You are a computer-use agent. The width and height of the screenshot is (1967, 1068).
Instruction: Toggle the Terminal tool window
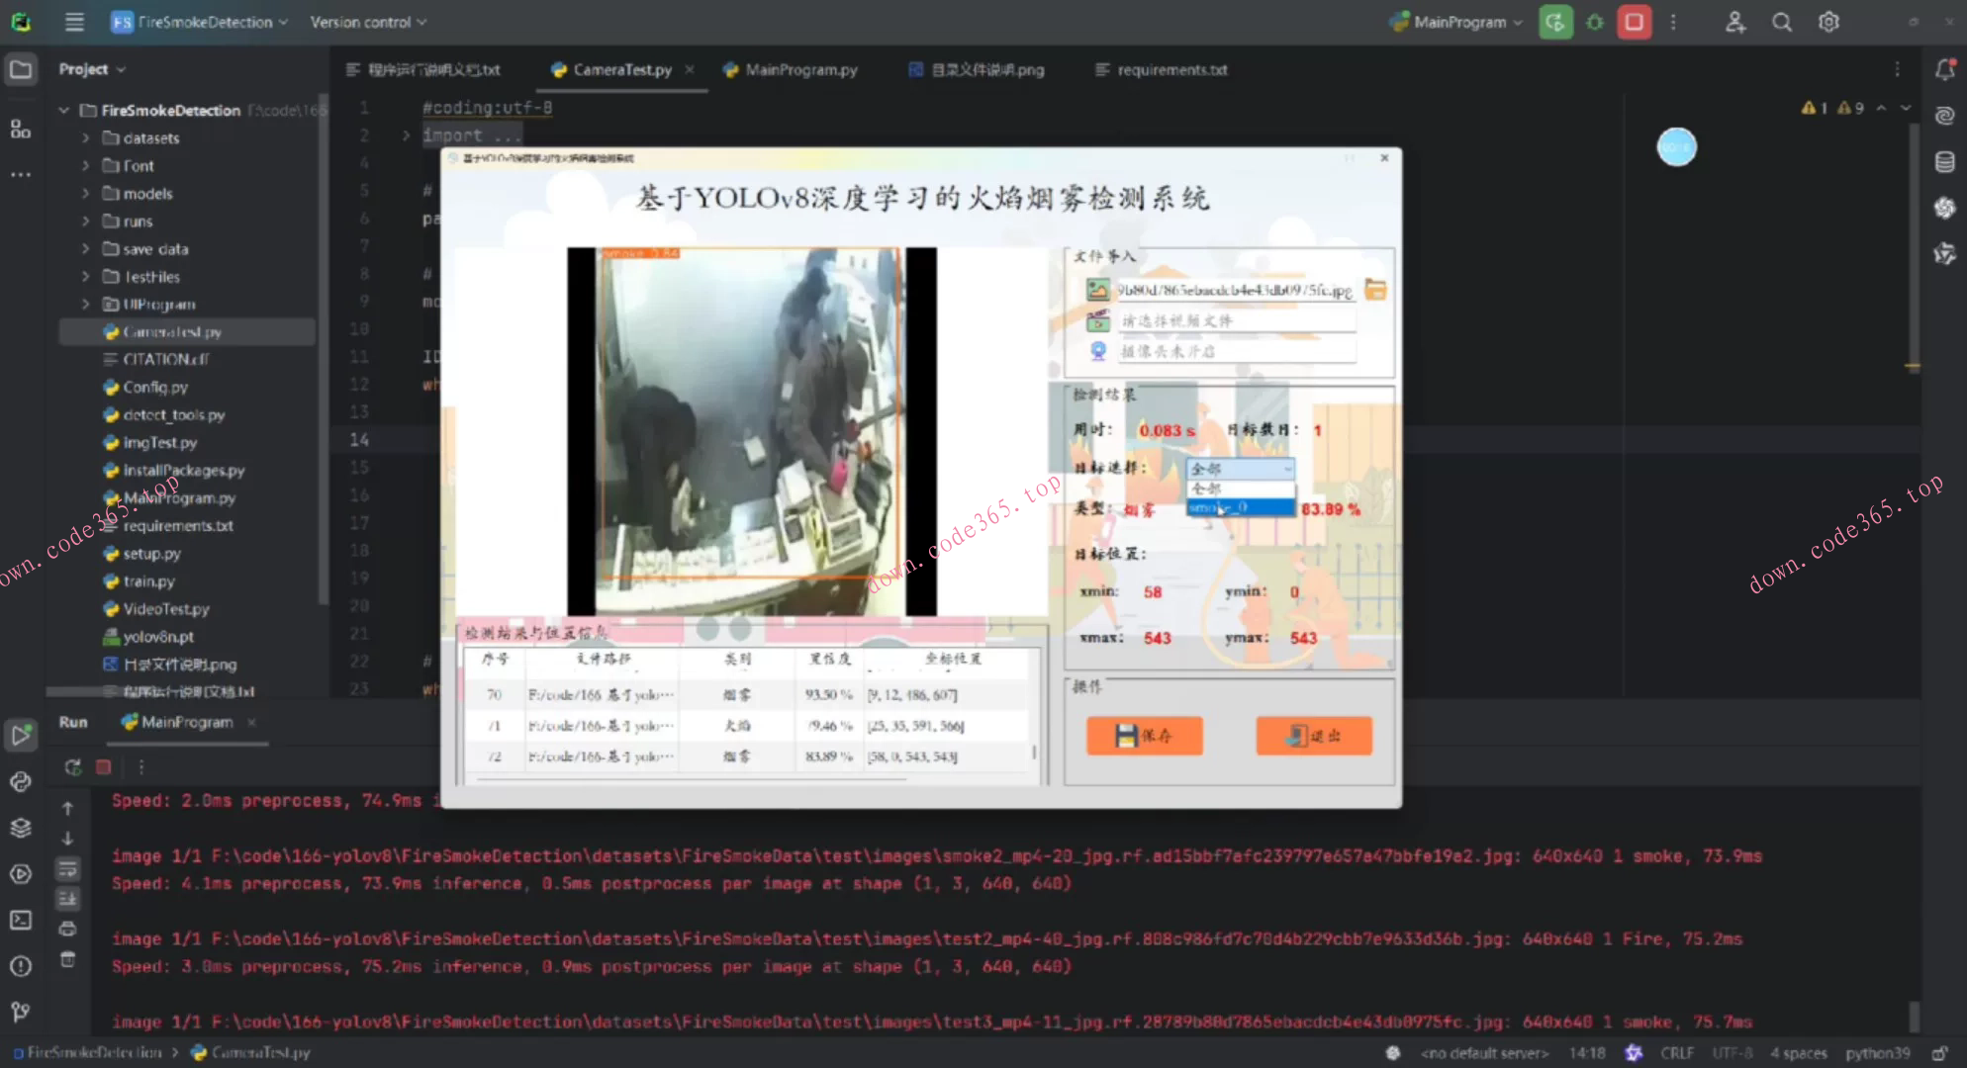21,920
